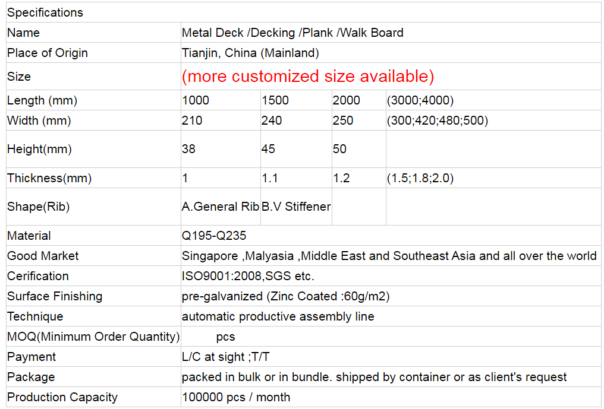Viewport: 604px width, 409px height.
Task: Select the Metal Deck name cell
Action: click(x=292, y=33)
